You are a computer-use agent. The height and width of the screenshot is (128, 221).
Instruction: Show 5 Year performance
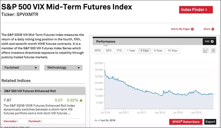158,51
